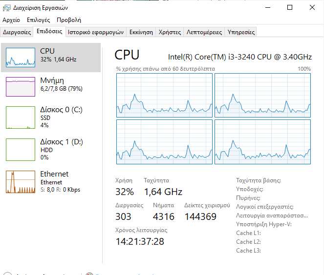Image resolution: width=324 pixels, height=275 pixels.
Task: Maximize the Task Manager window
Action: pos(290,7)
